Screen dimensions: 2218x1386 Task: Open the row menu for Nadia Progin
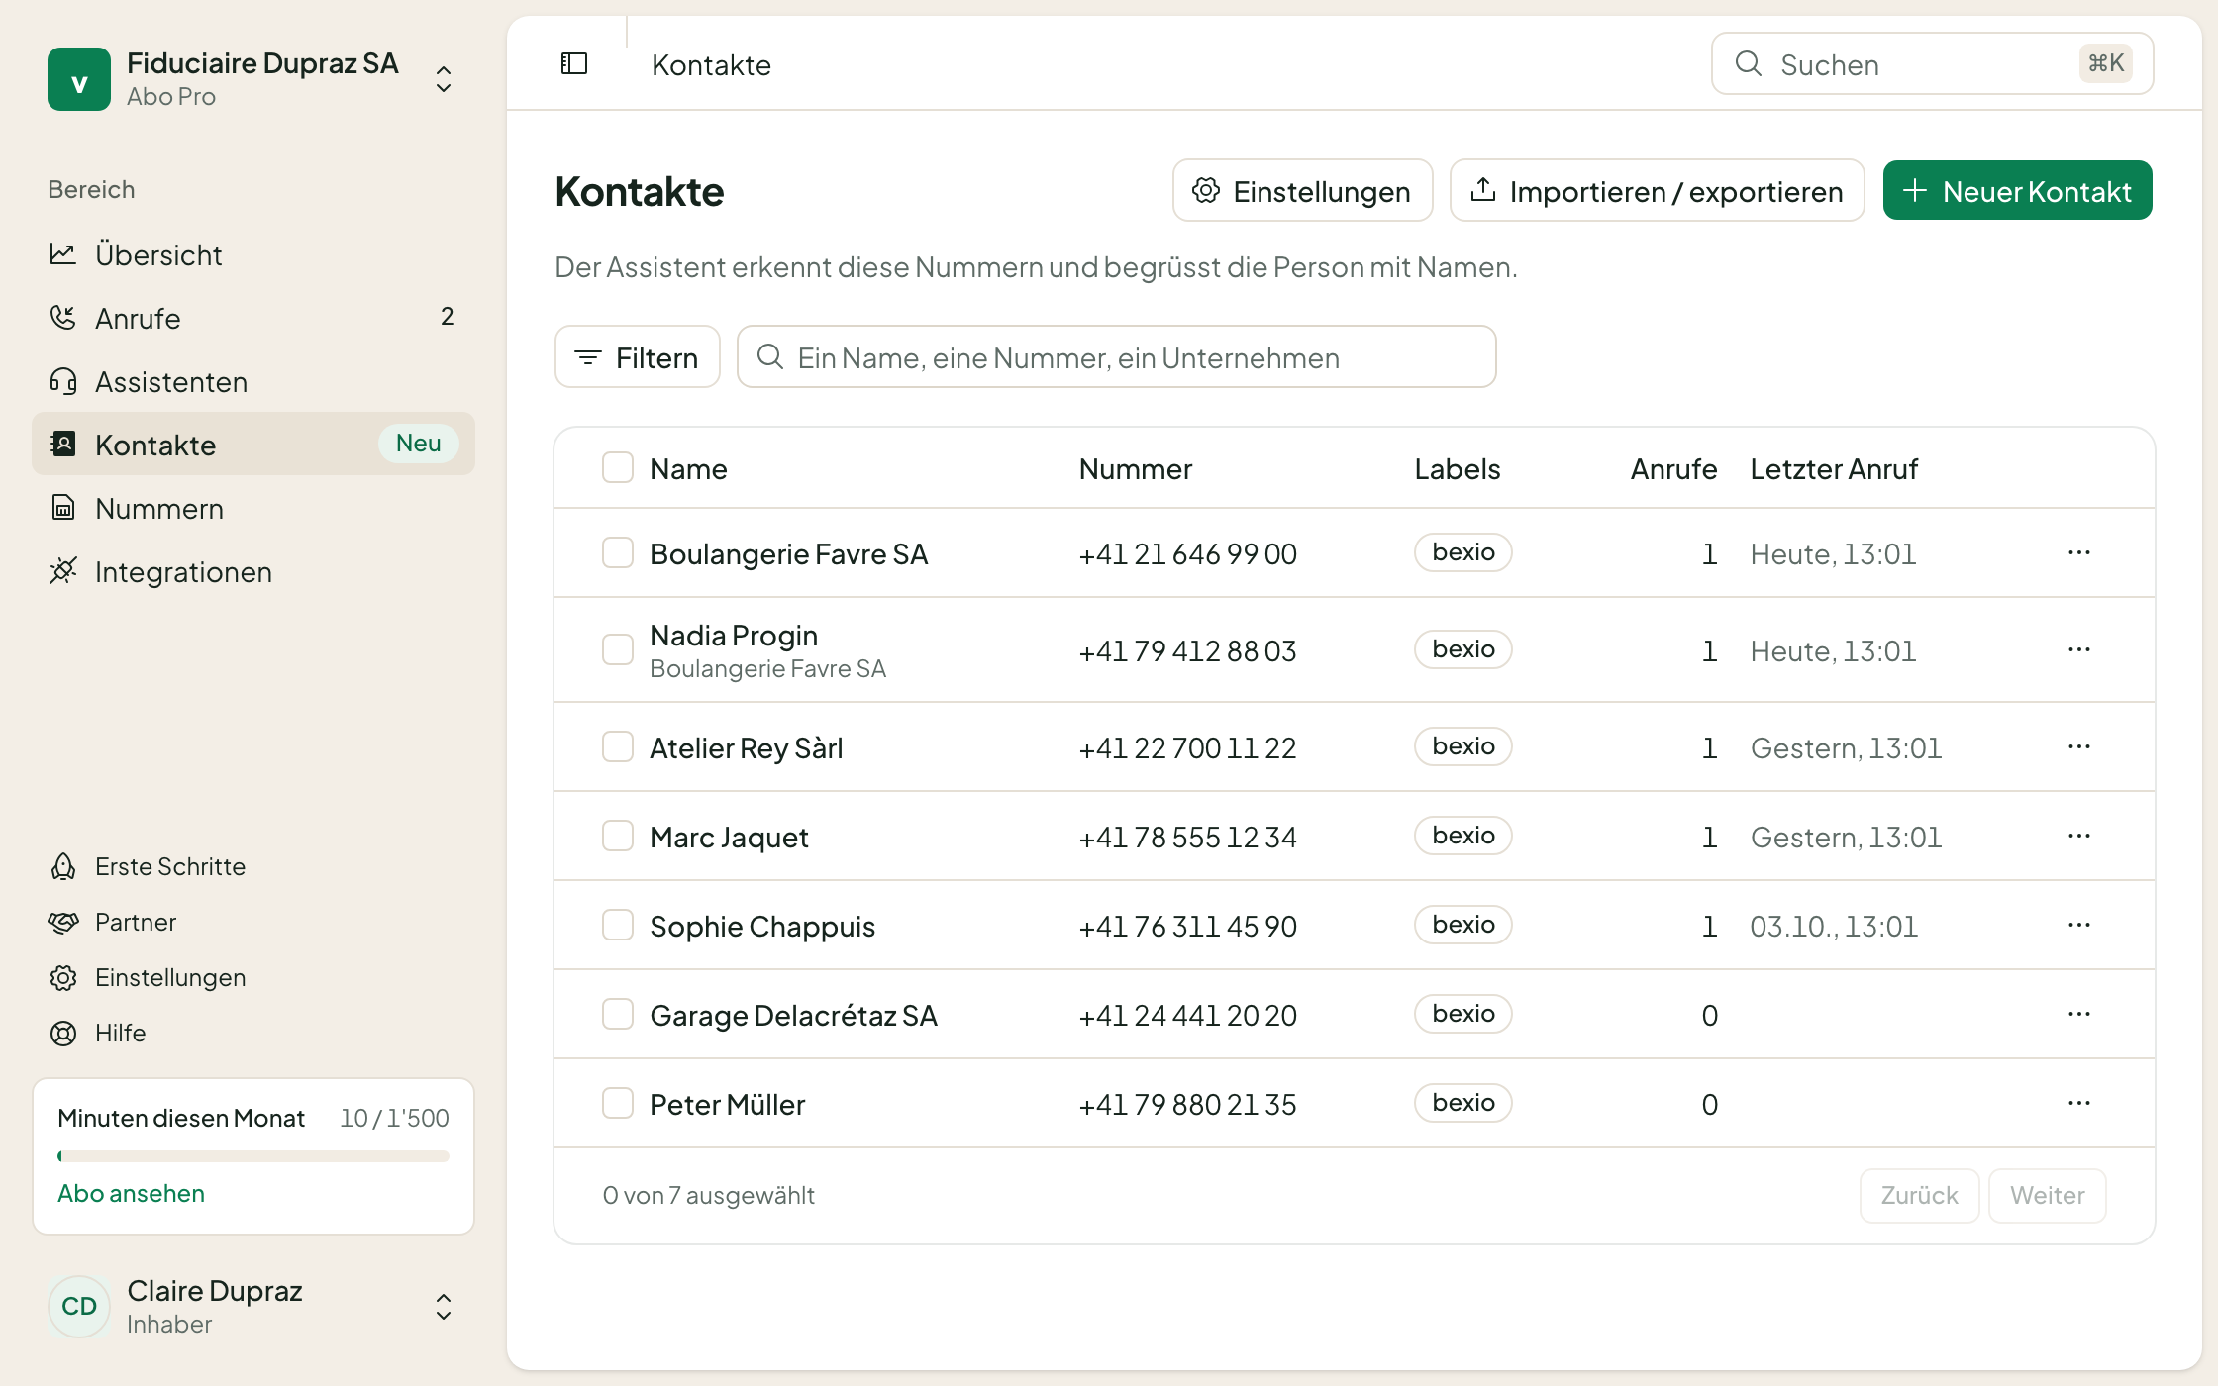2079,649
